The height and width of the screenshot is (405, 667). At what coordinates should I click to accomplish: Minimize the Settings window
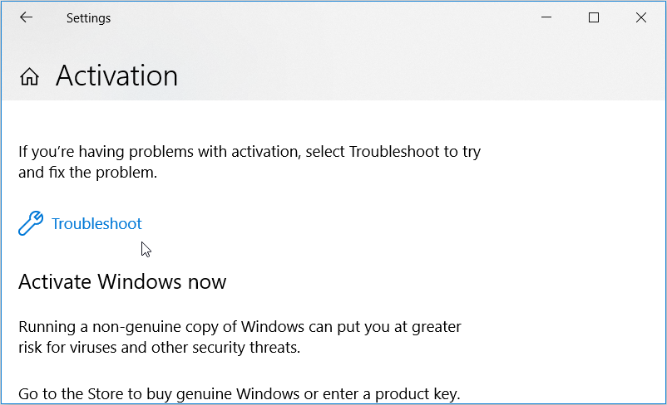(546, 17)
